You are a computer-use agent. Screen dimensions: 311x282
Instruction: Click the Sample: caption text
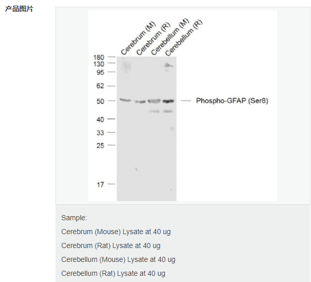74,218
